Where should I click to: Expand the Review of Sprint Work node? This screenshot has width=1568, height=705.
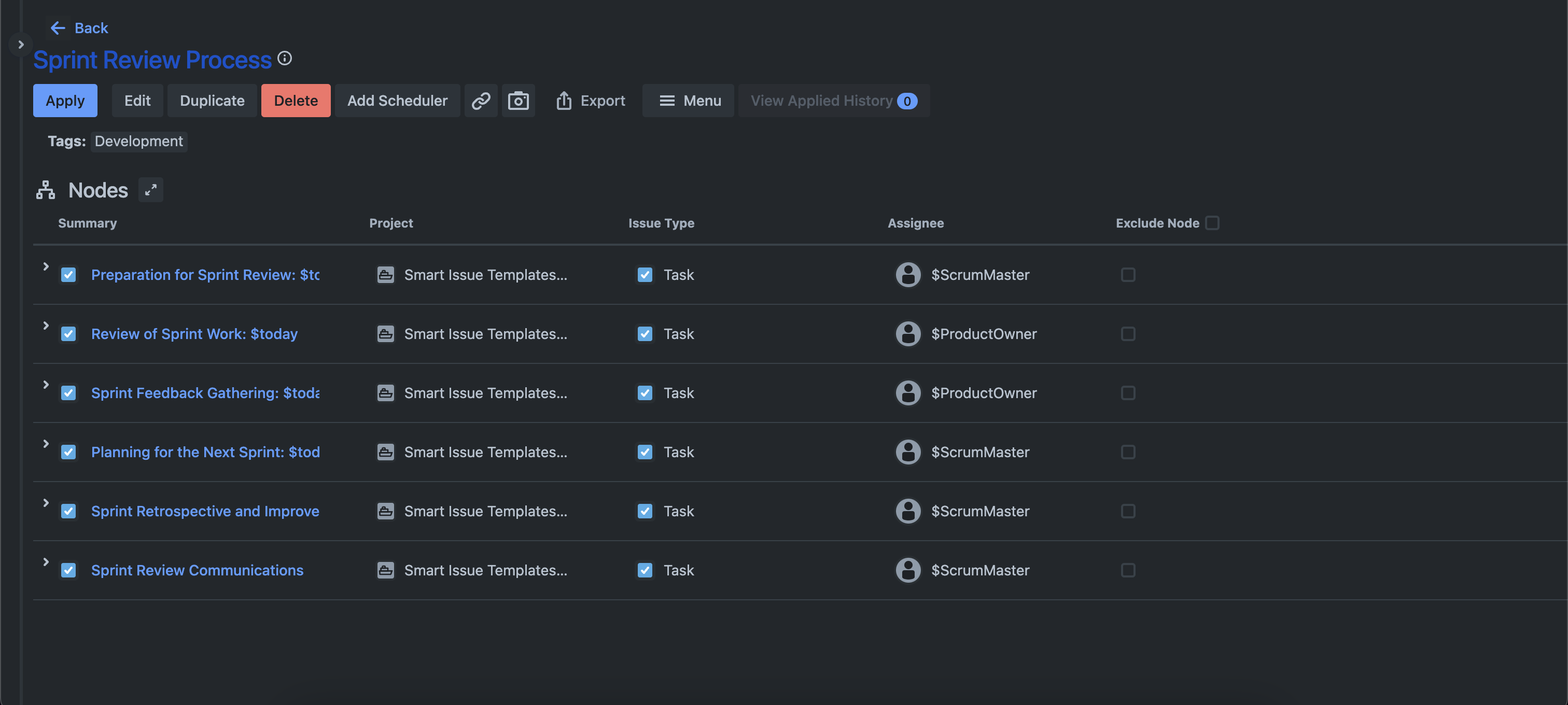tap(46, 326)
